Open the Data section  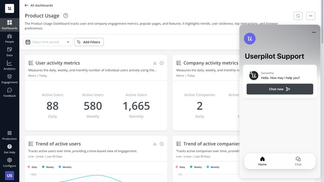tap(9, 52)
